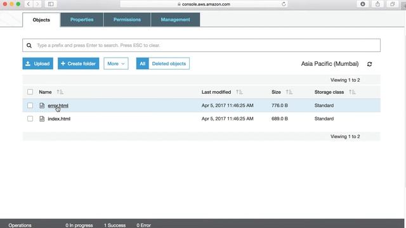Click the index.html file icon
Viewport: 406px width, 228px height.
[x=42, y=118]
